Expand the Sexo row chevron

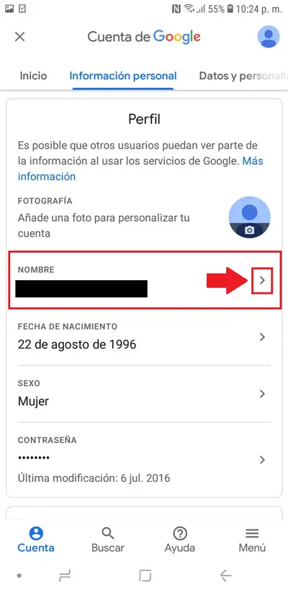263,394
